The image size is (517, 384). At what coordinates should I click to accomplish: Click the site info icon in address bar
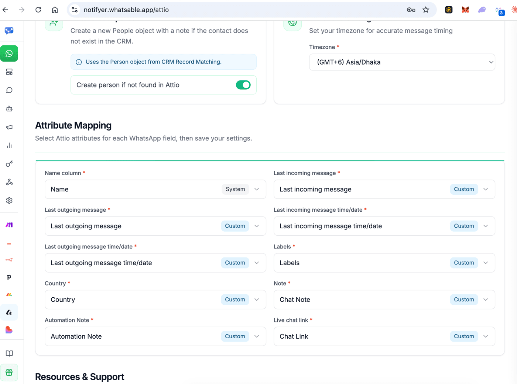click(75, 10)
